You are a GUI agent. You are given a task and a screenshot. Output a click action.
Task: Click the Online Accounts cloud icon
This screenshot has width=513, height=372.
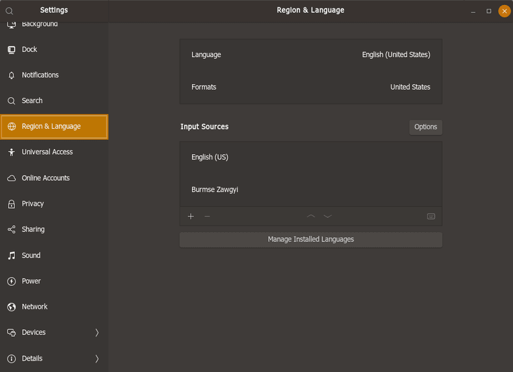point(11,178)
